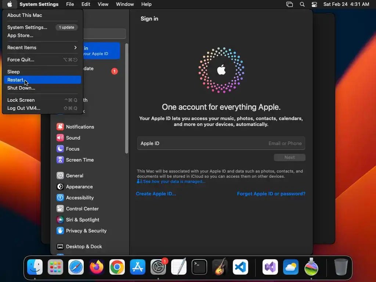This screenshot has width=376, height=282.
Task: Choose Log Out VM4... in Apple menu
Action: 43,108
